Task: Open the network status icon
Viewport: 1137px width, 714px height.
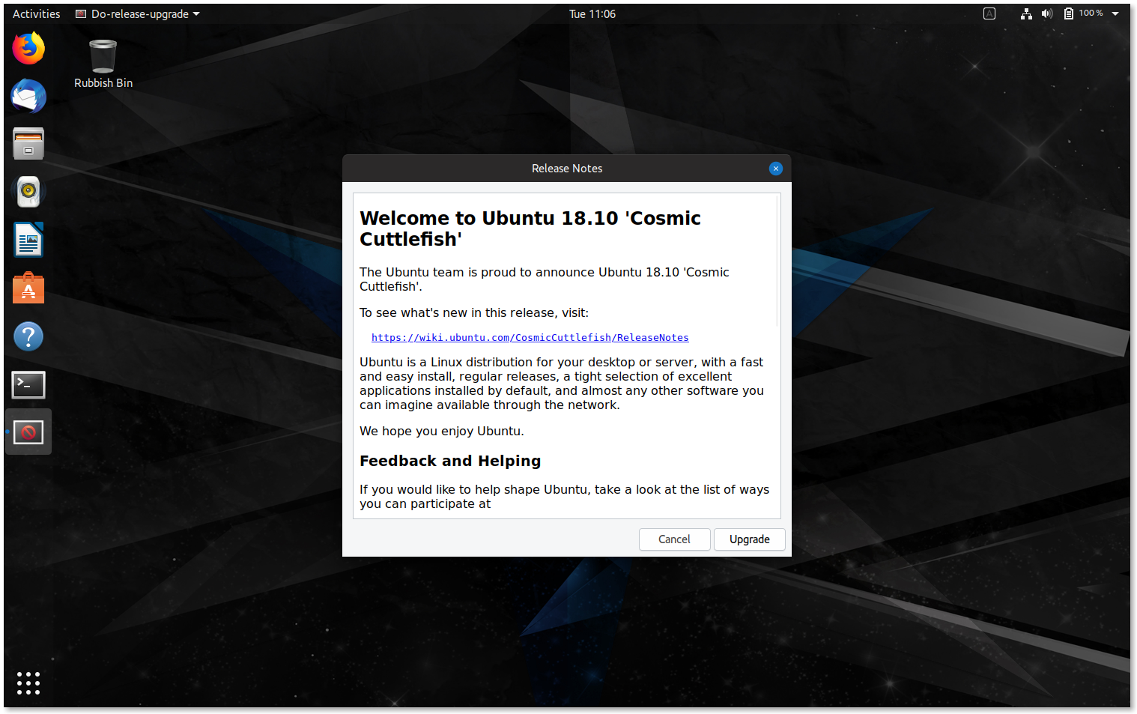Action: [x=1026, y=13]
